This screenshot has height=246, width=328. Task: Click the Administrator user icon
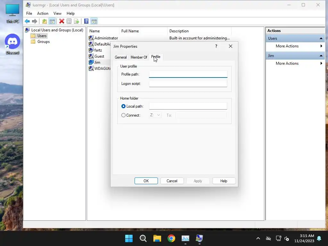(91, 38)
